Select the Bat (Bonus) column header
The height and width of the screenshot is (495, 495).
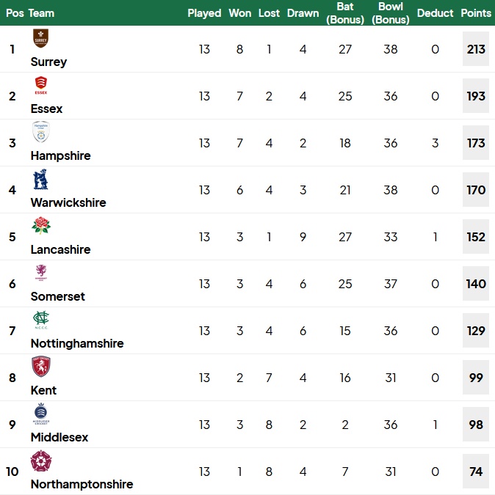(x=345, y=13)
